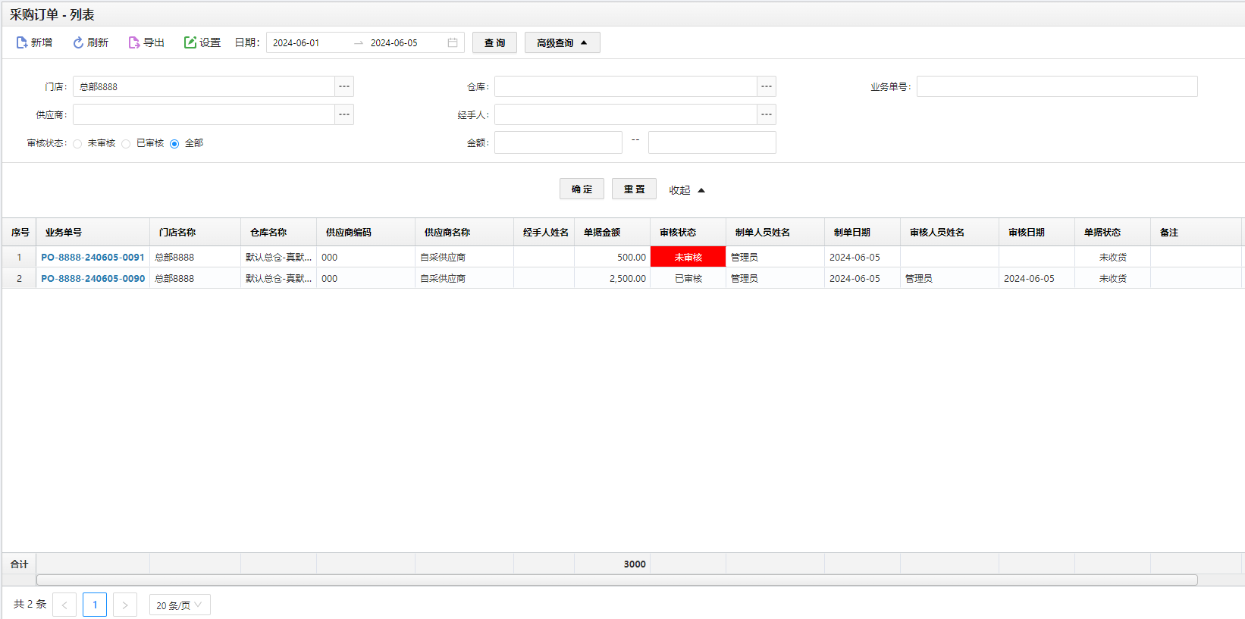Click the 刷新 refresh icon
1245x619 pixels.
pos(78,42)
